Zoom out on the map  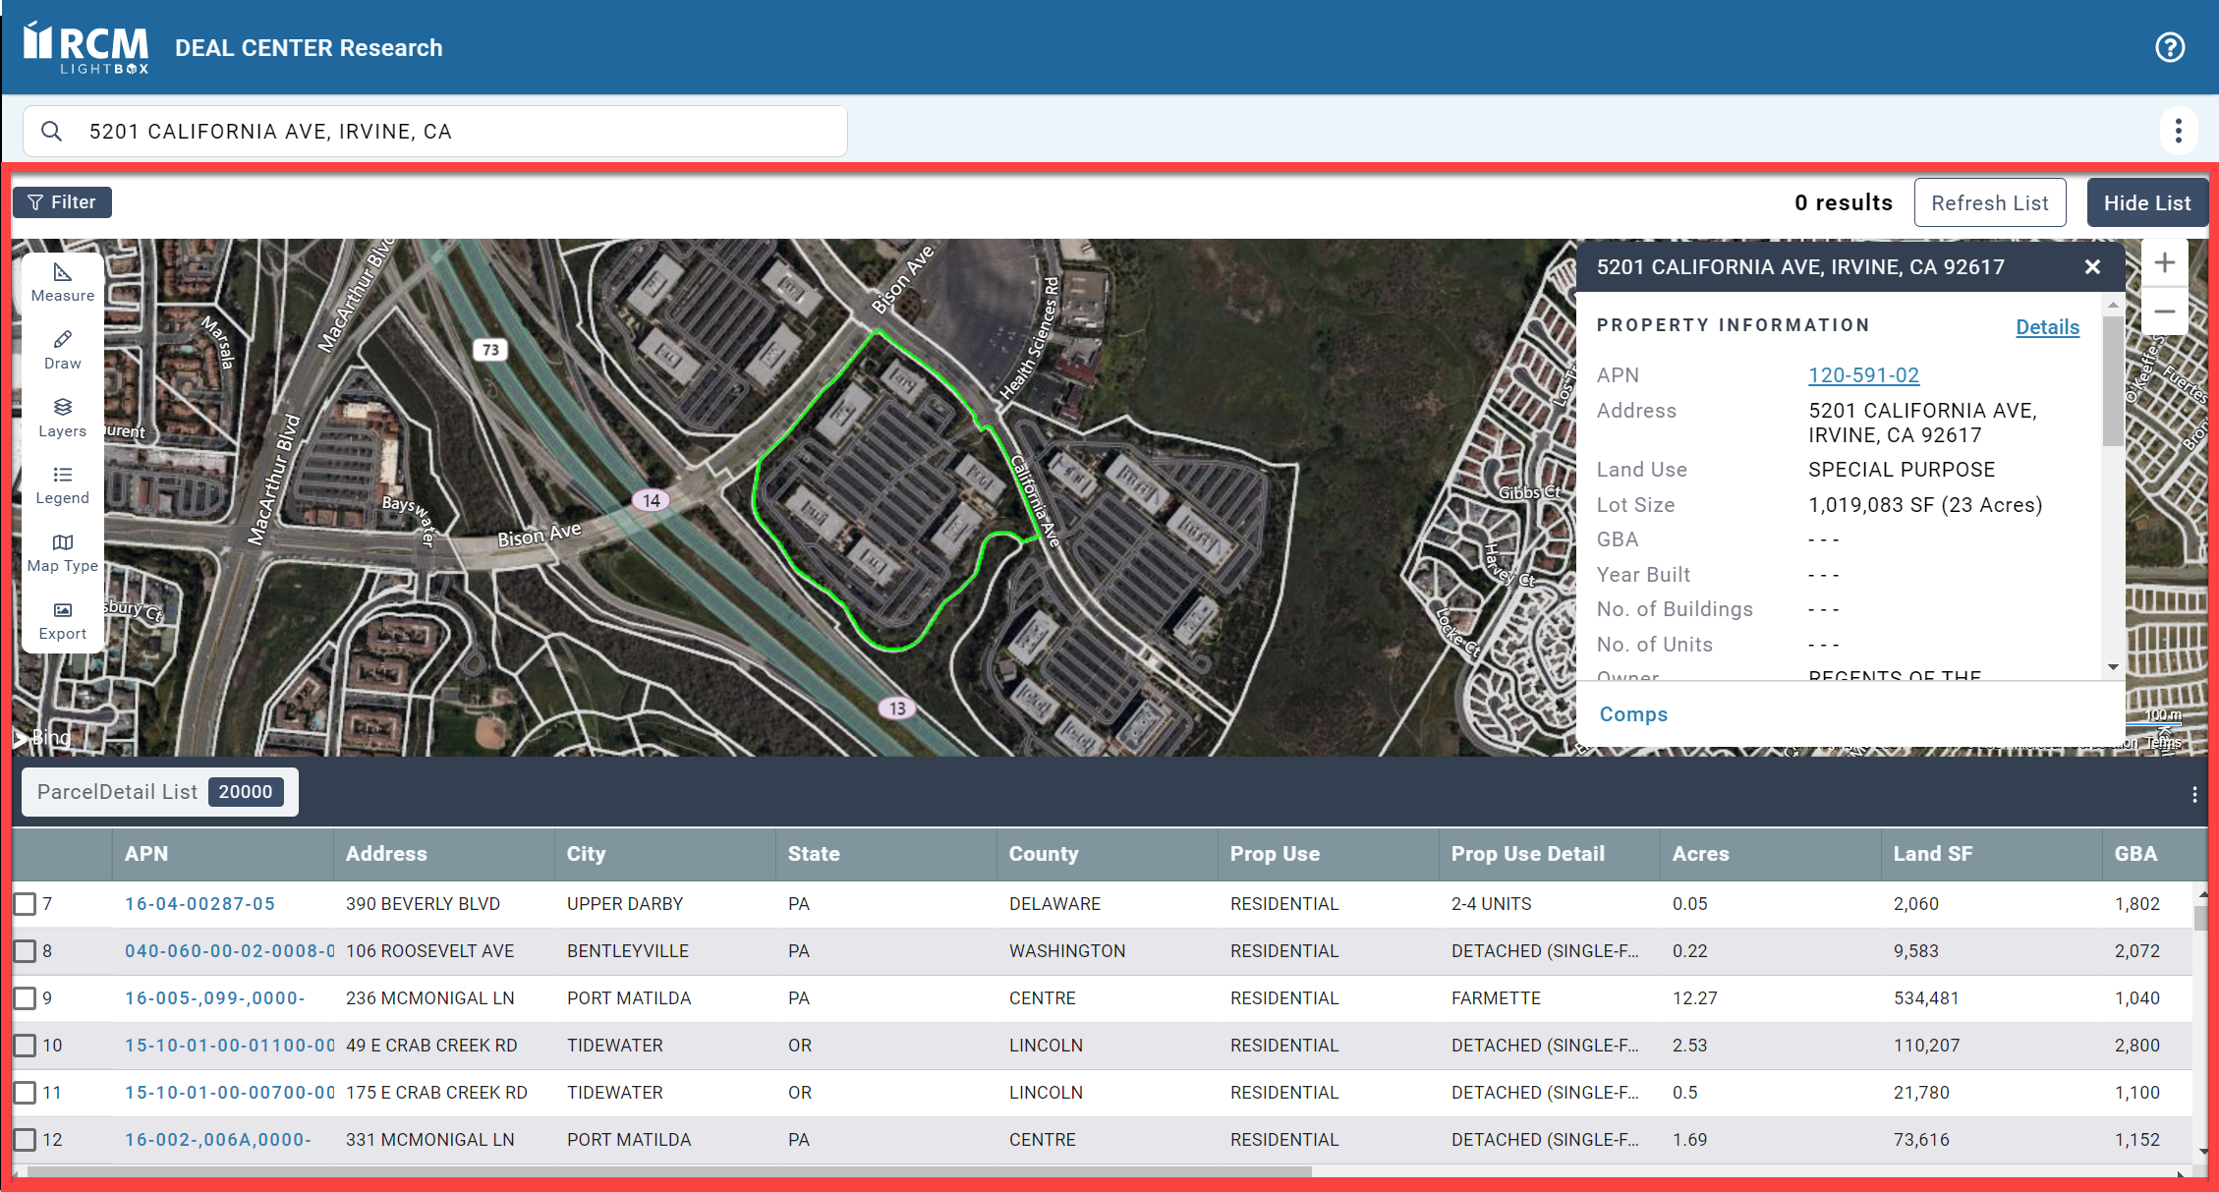2164,312
